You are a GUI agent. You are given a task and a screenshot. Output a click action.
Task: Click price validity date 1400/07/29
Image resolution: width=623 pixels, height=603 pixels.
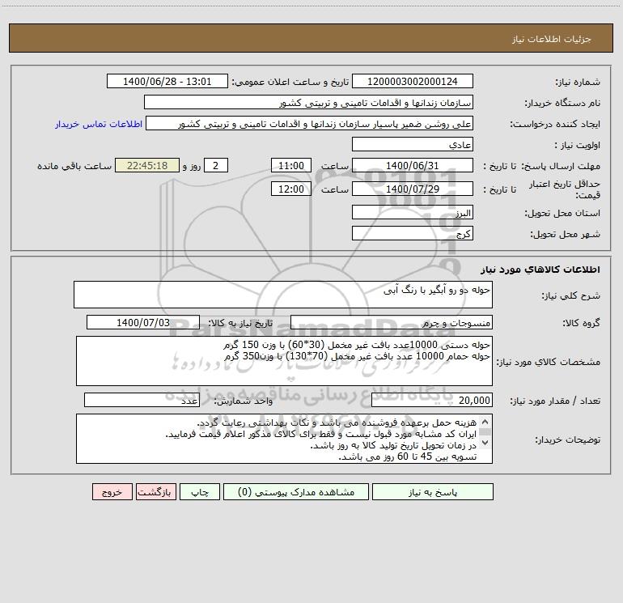(413, 189)
